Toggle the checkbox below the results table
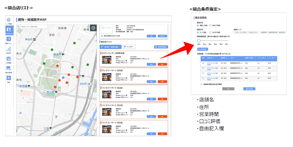 [201, 83]
